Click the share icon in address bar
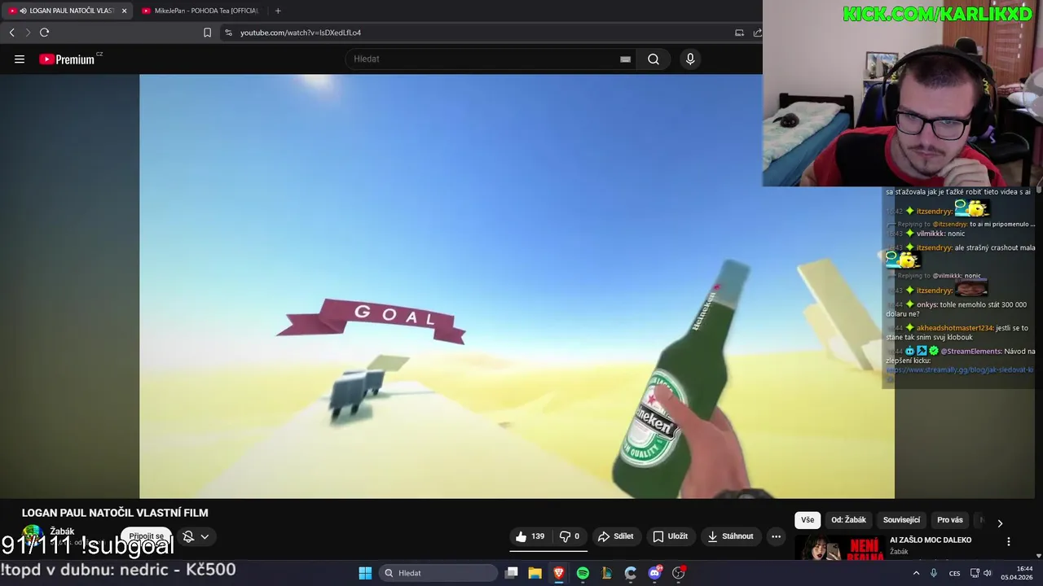 (757, 33)
